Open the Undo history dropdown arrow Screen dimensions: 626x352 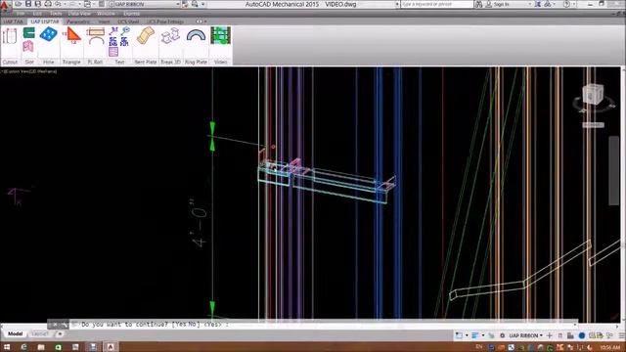65,4
